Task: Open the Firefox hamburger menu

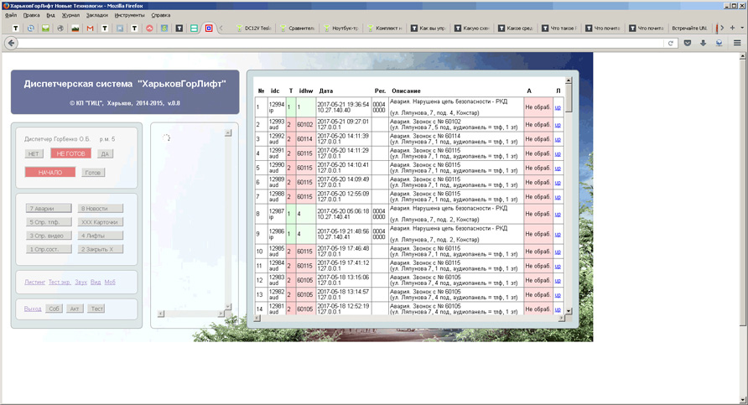Action: point(737,43)
